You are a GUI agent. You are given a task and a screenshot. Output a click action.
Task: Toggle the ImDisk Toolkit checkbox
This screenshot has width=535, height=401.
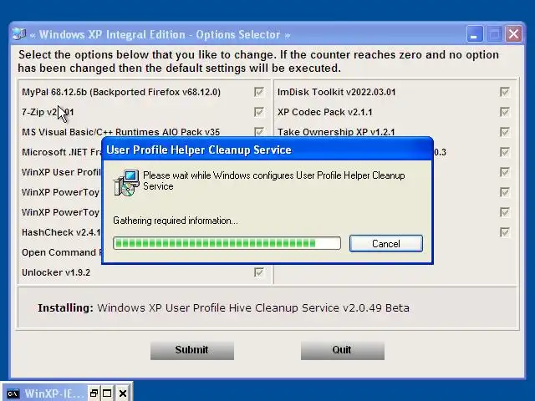505,92
